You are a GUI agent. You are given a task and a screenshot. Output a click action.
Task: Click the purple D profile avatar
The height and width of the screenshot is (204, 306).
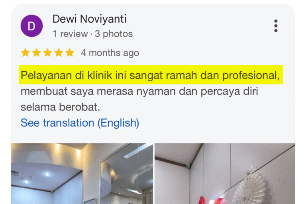31,26
